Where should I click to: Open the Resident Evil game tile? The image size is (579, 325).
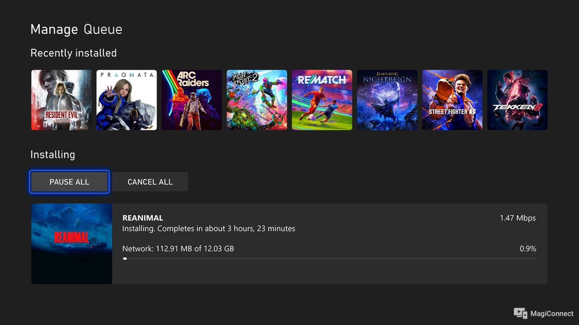[61, 100]
